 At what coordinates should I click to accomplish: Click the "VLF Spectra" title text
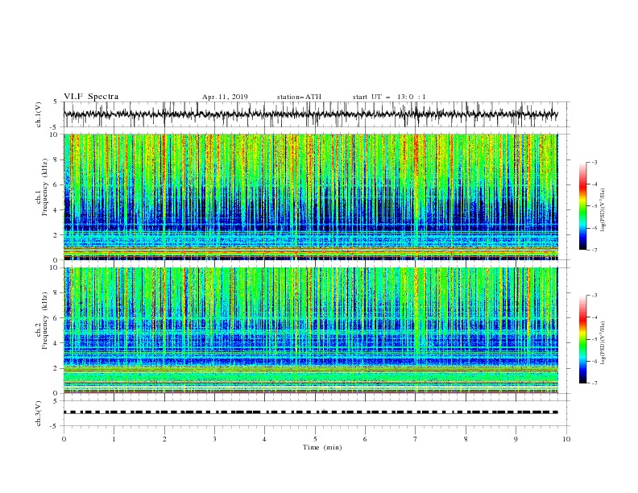[x=91, y=97]
